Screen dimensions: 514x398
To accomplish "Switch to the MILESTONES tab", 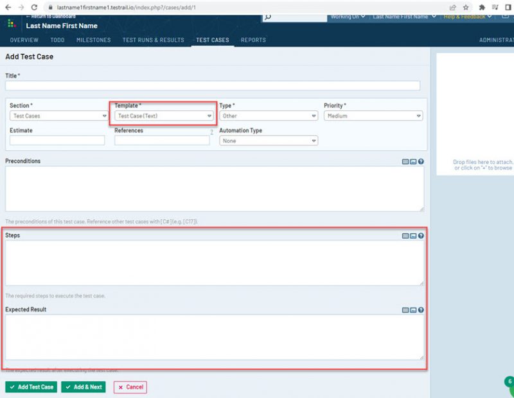I will click(x=93, y=39).
